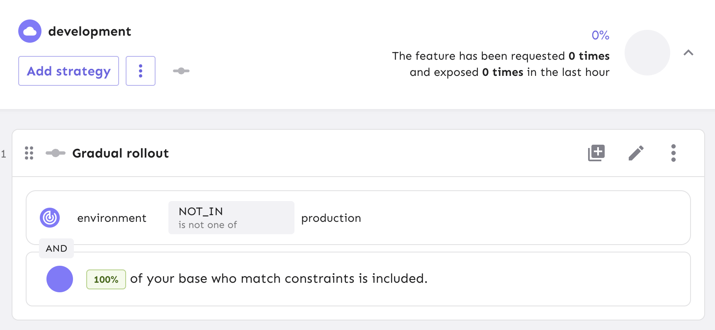Select the production constraint value
The width and height of the screenshot is (715, 330).
tap(331, 218)
